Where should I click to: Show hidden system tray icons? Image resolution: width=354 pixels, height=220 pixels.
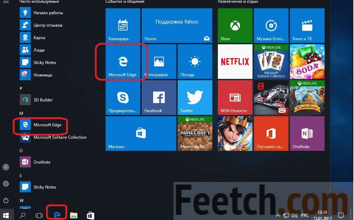click(x=278, y=216)
